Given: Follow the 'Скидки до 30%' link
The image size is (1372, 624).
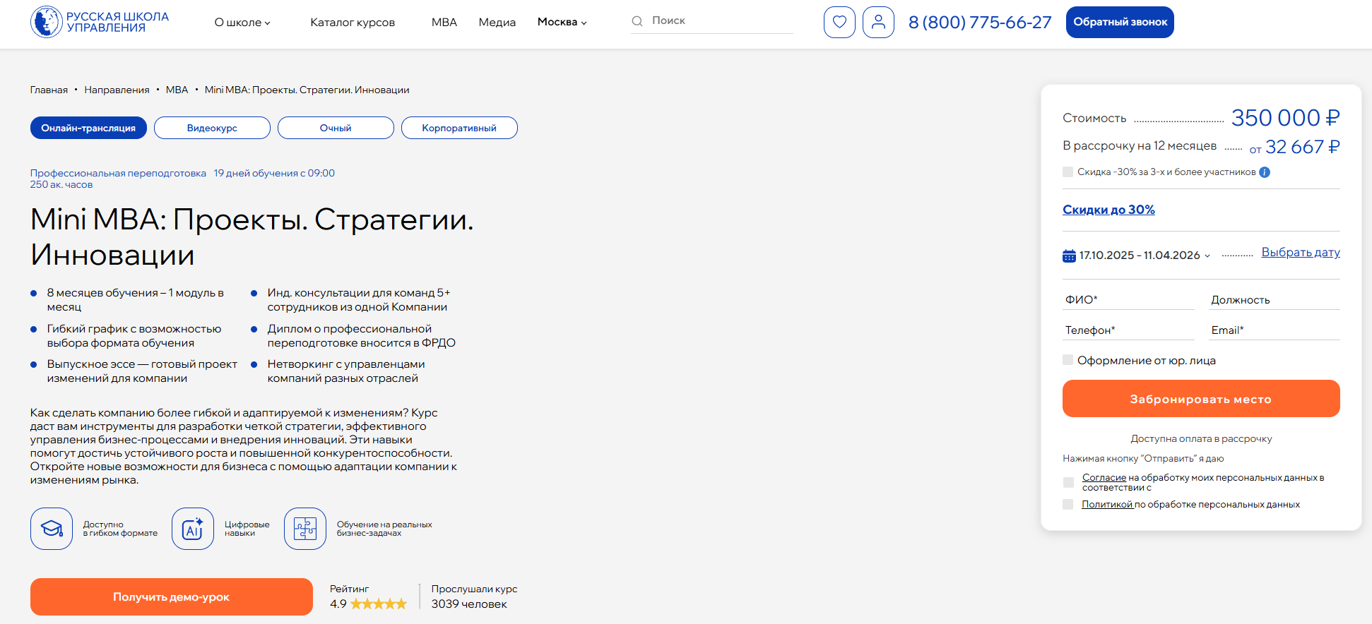Looking at the screenshot, I should tap(1108, 210).
